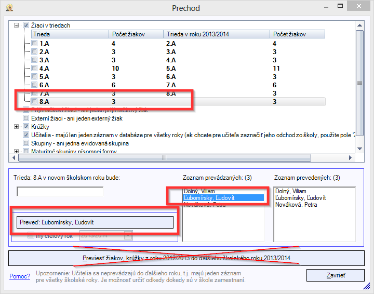Collapse the Žiaci v triedach tree node
374x294 pixels.
click(17, 25)
